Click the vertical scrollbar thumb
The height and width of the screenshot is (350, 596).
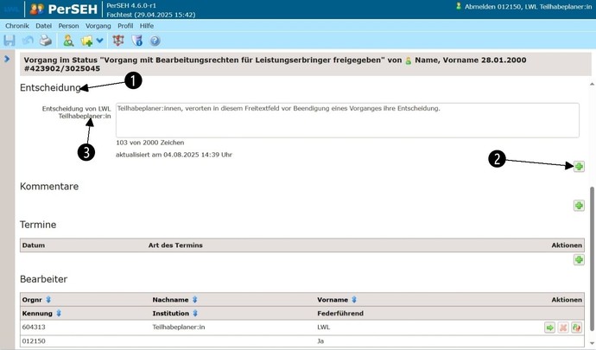point(592,258)
